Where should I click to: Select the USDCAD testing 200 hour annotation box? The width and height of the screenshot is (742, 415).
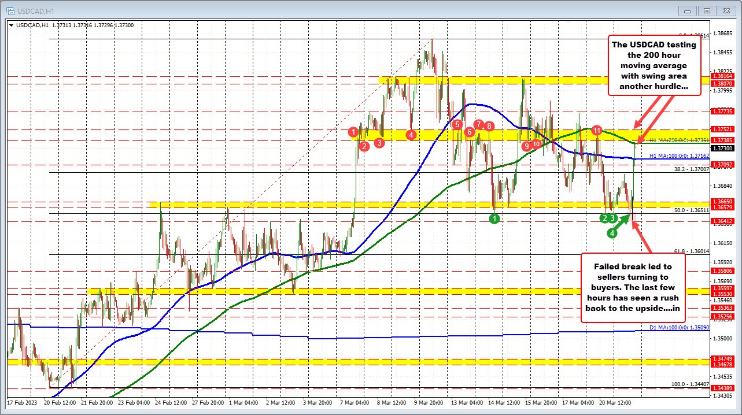click(654, 65)
